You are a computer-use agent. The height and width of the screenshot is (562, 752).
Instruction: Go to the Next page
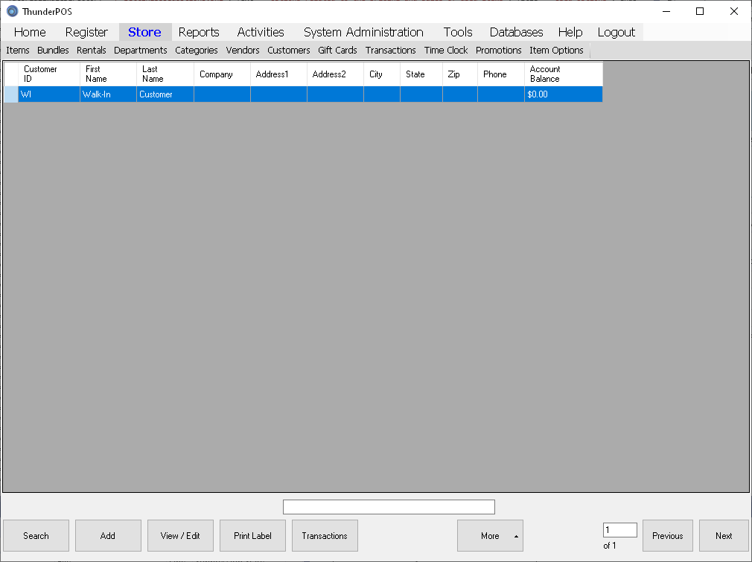tap(724, 535)
